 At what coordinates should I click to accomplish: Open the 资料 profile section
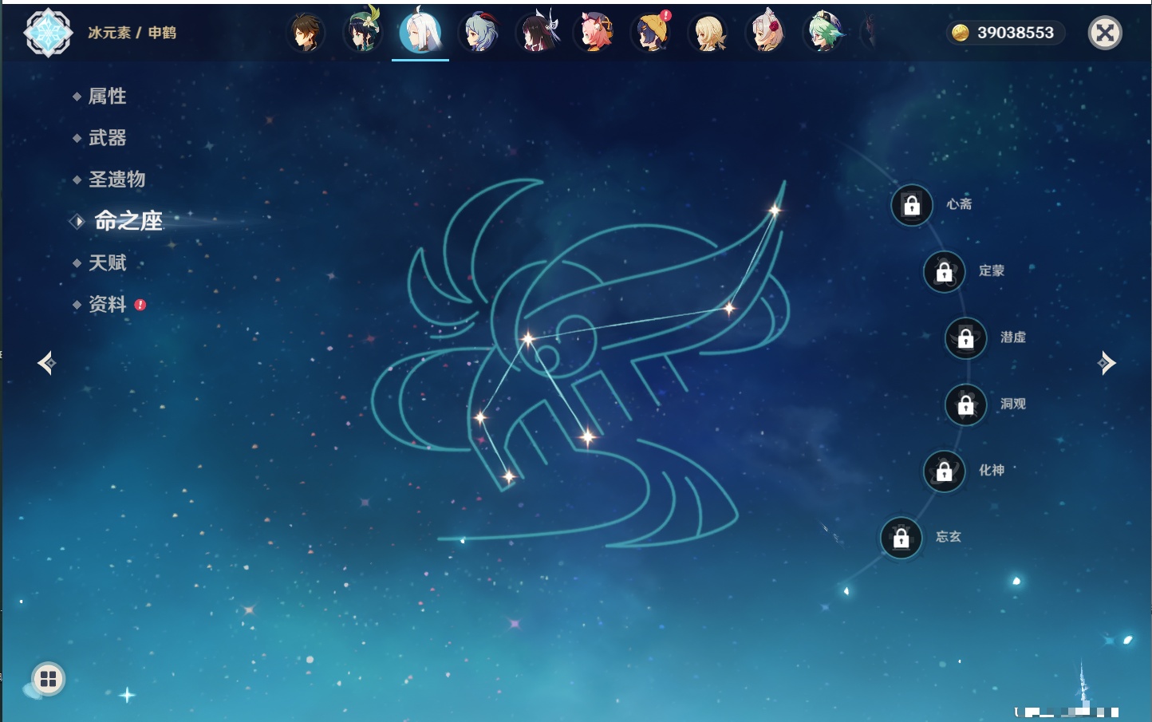[107, 304]
